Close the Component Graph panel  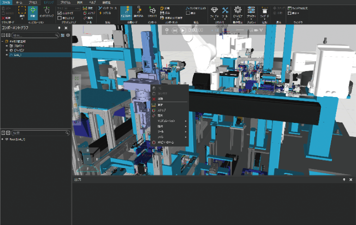pos(66,28)
